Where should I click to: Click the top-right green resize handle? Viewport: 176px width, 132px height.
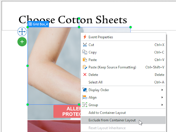point(131,27)
